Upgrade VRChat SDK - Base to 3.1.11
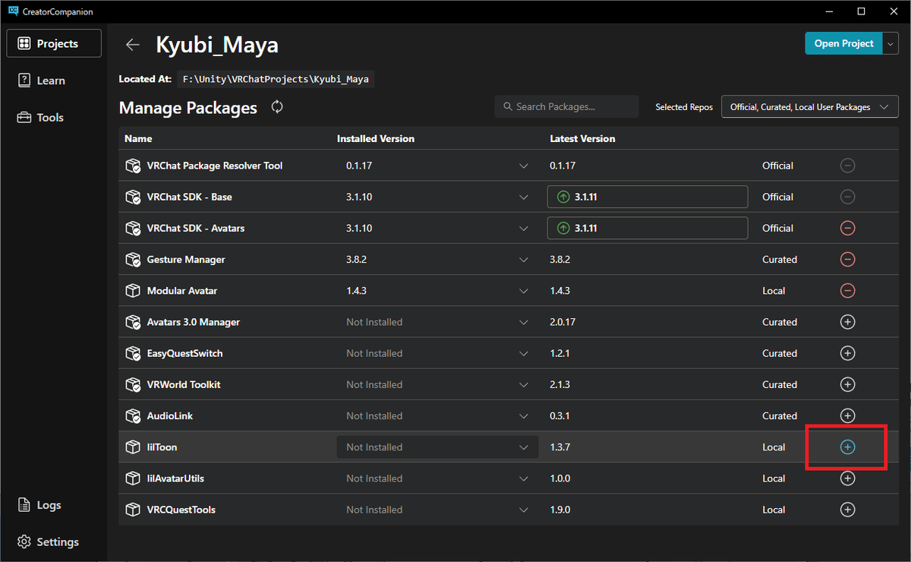The height and width of the screenshot is (562, 911). (648, 197)
